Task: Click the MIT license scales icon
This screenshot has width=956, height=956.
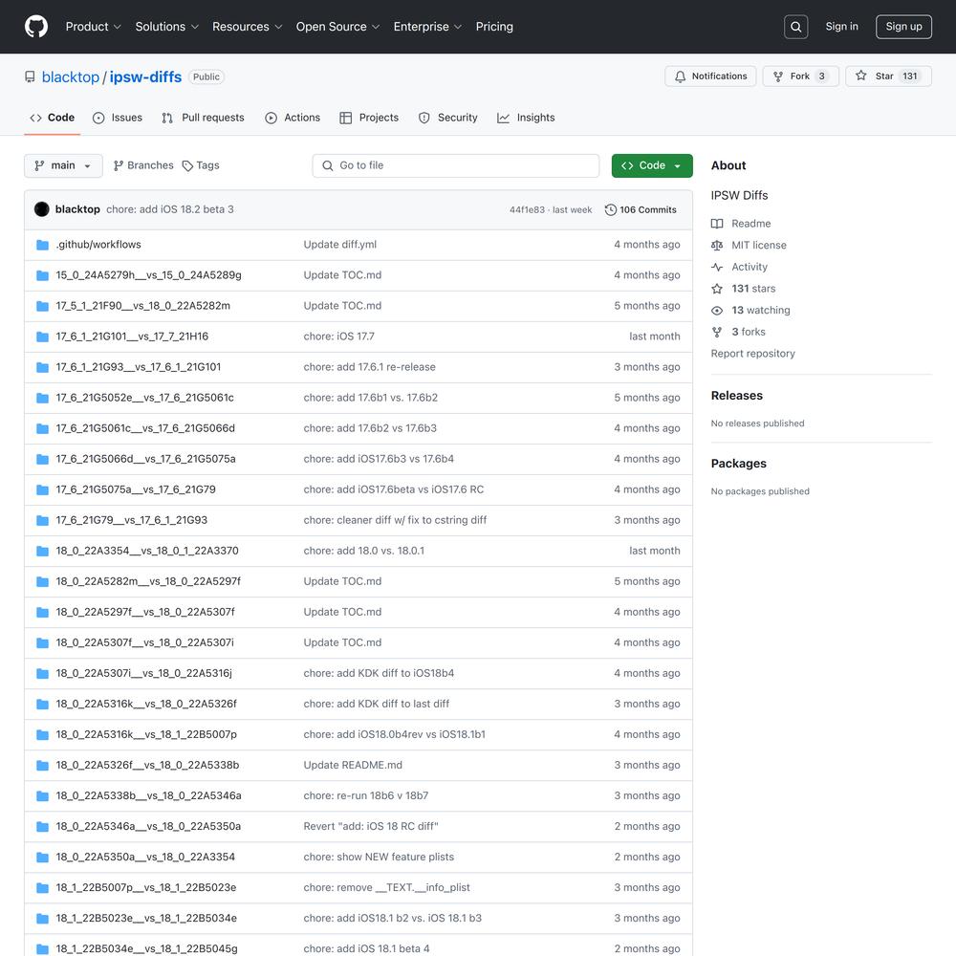Action: tap(717, 245)
